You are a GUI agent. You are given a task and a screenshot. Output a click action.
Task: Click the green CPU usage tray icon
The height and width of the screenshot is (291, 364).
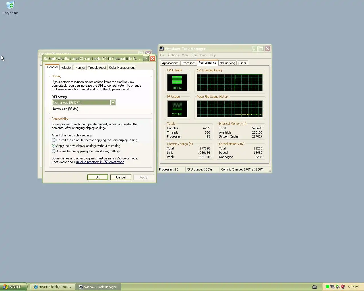(x=327, y=287)
